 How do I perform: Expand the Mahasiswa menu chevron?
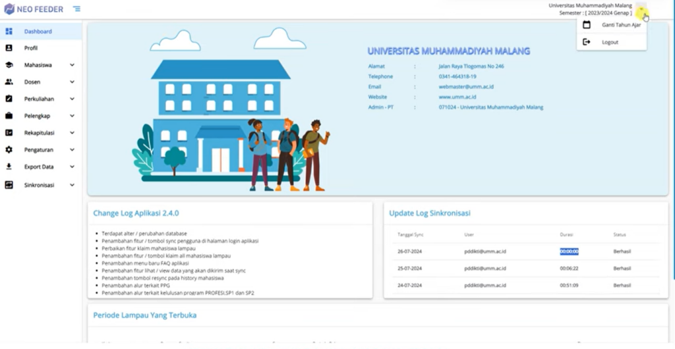(x=72, y=65)
